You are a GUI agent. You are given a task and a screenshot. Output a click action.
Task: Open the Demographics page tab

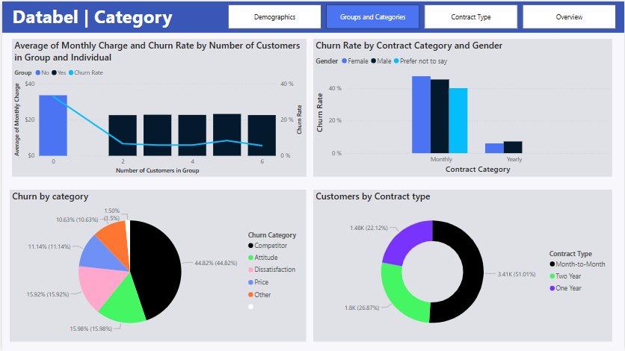click(x=274, y=16)
